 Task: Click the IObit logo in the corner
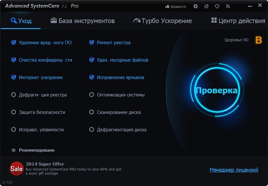pos(7,182)
